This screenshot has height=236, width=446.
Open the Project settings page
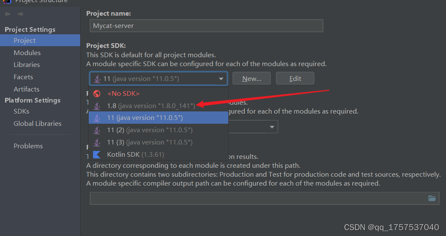[x=40, y=40]
